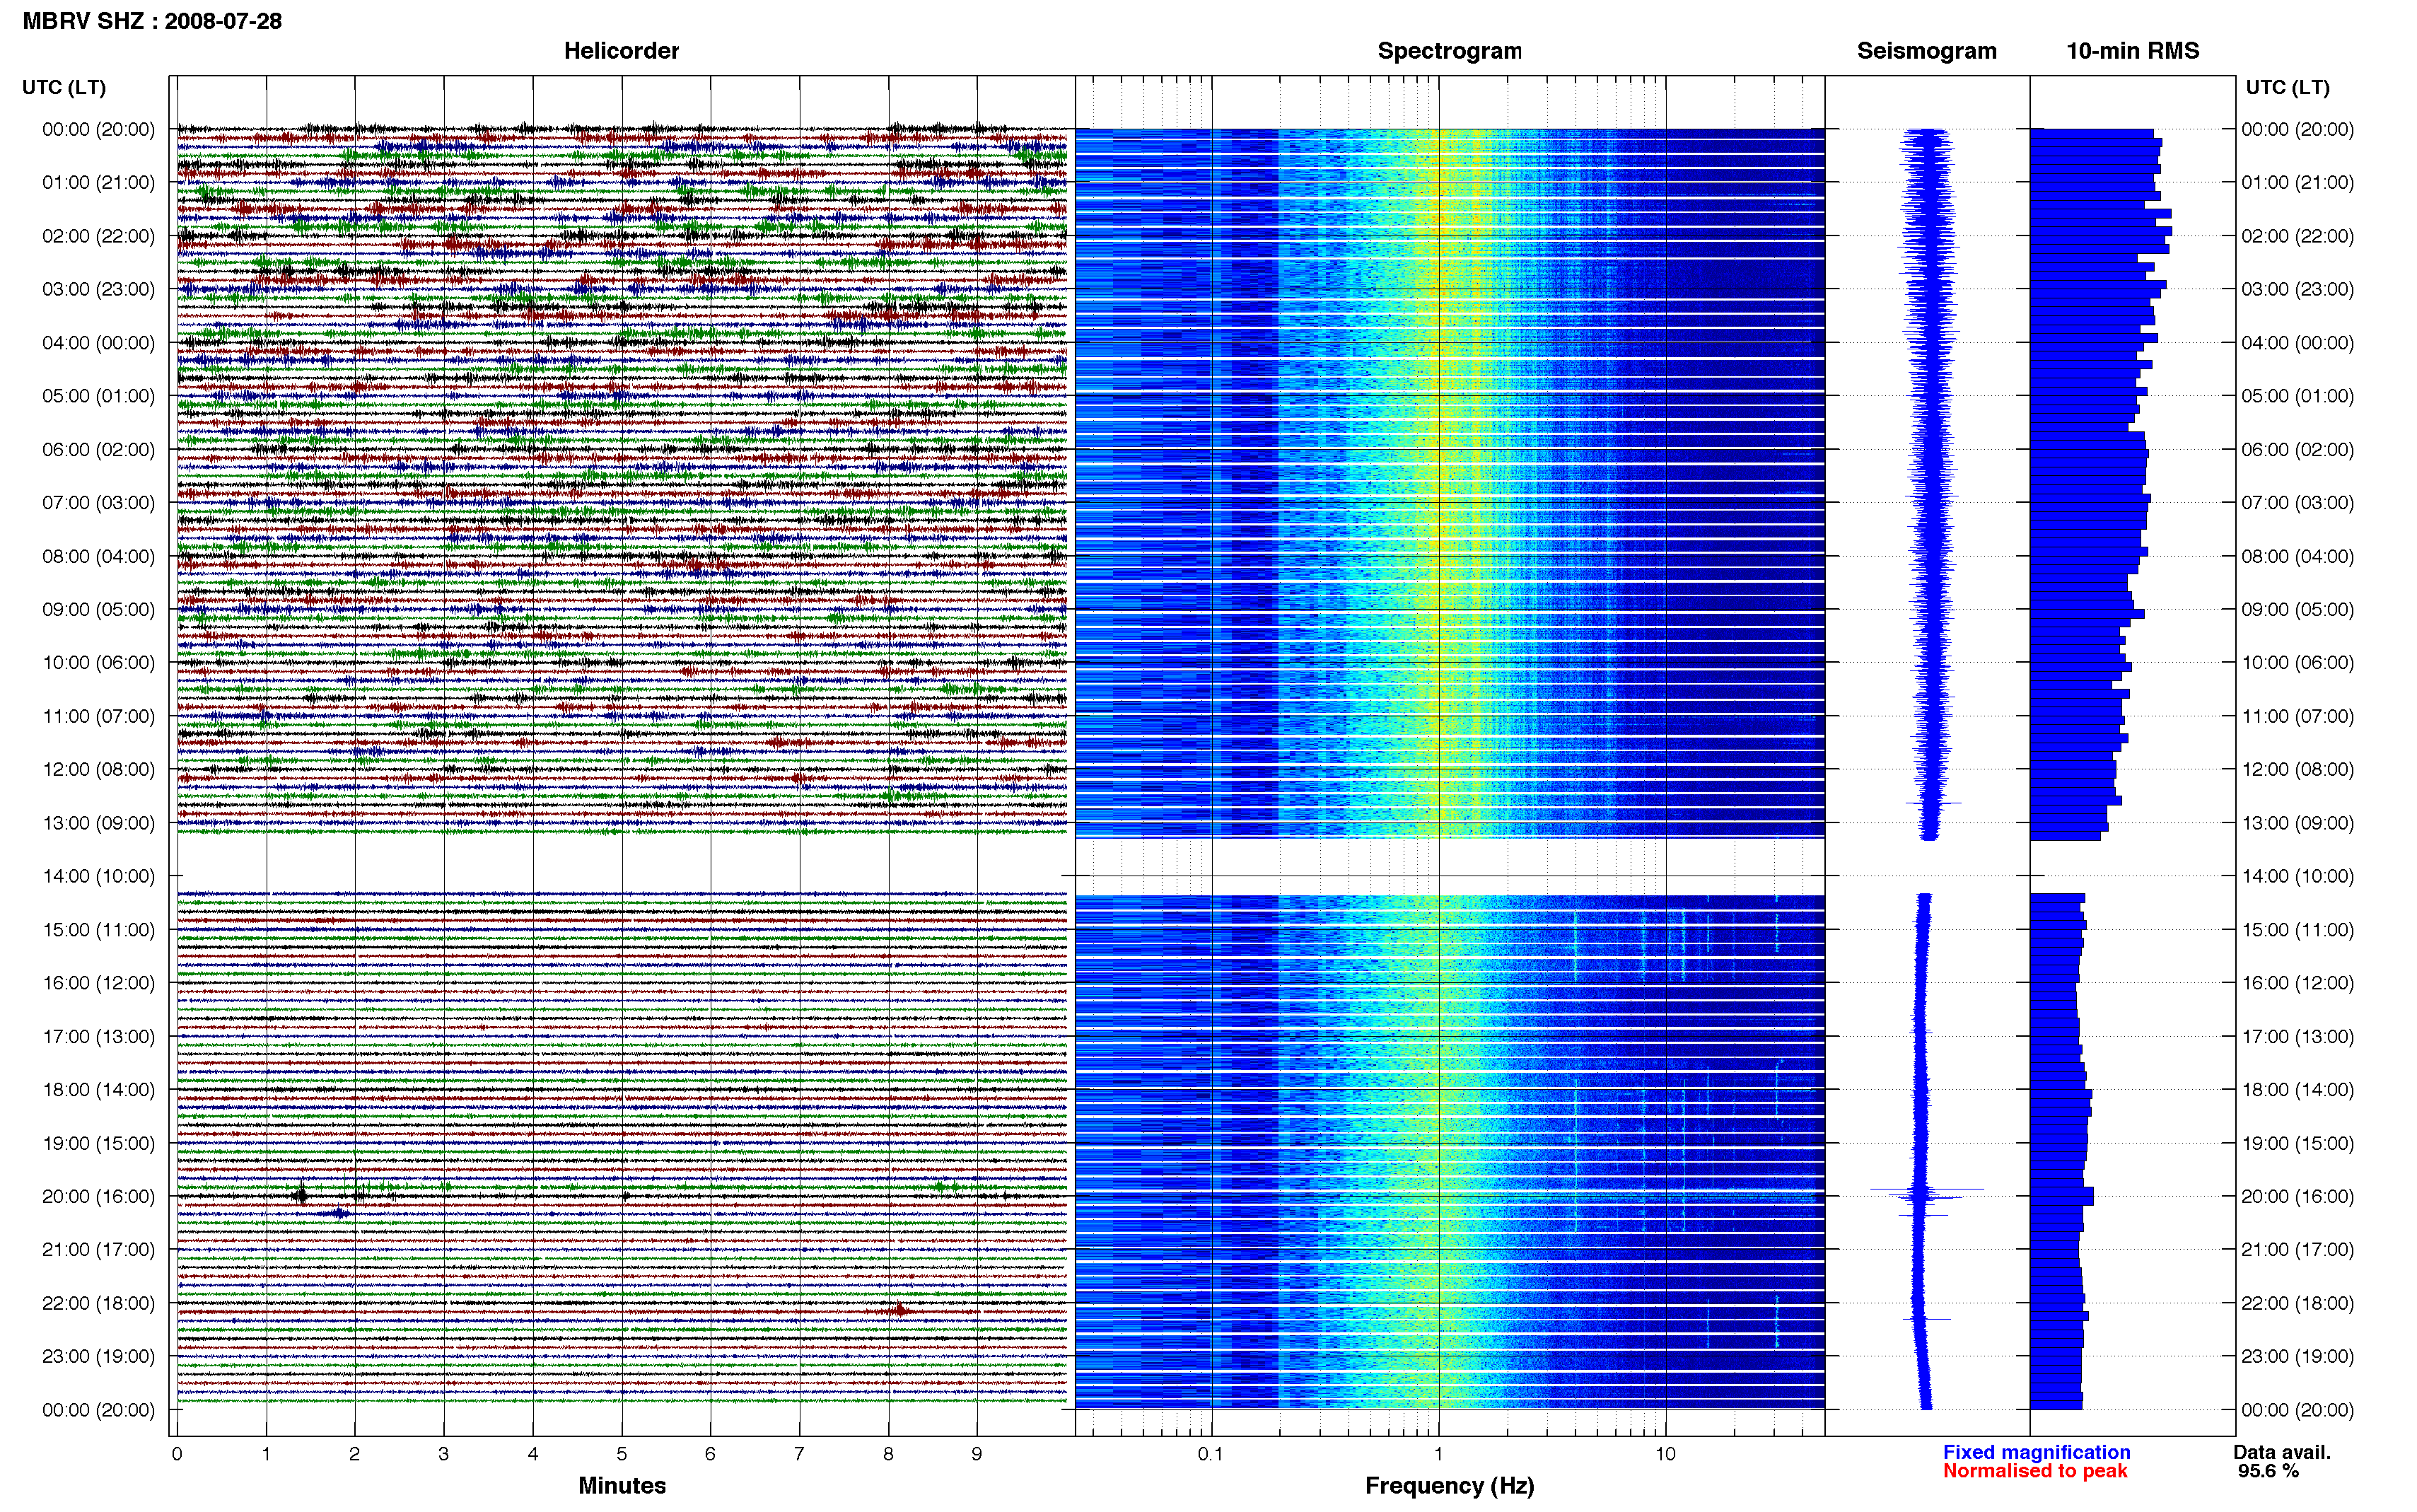Select right time label 11:00 (07:00)
2417x1512 pixels.
pyautogui.click(x=2297, y=716)
